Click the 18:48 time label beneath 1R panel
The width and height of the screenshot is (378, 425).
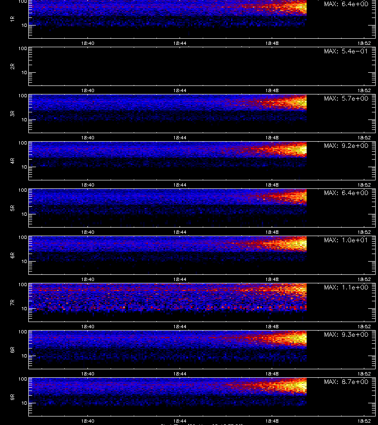click(272, 43)
